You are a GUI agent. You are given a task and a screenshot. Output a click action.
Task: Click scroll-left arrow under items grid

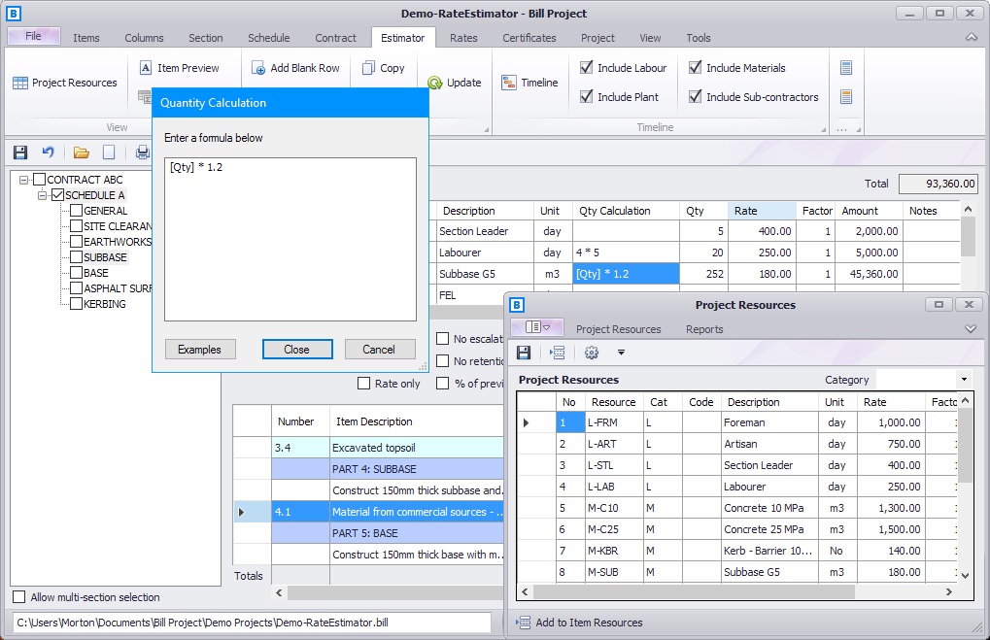(279, 592)
